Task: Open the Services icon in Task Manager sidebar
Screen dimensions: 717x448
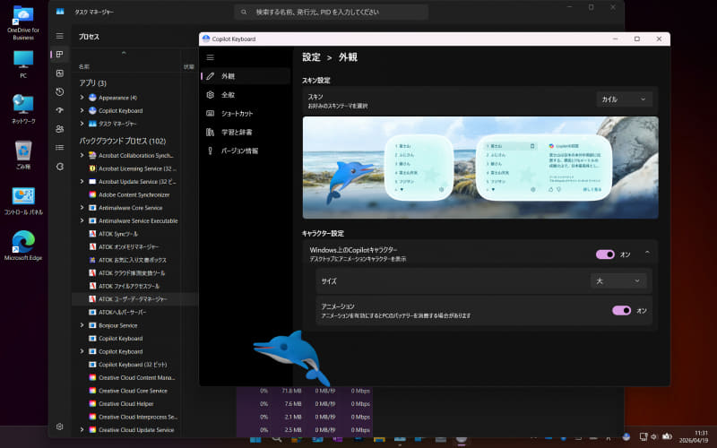Action: [60, 167]
